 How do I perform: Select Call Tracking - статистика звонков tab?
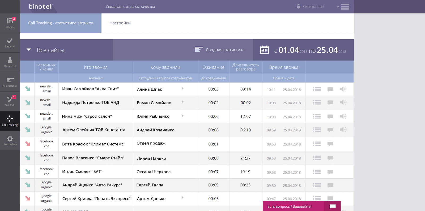tap(61, 23)
